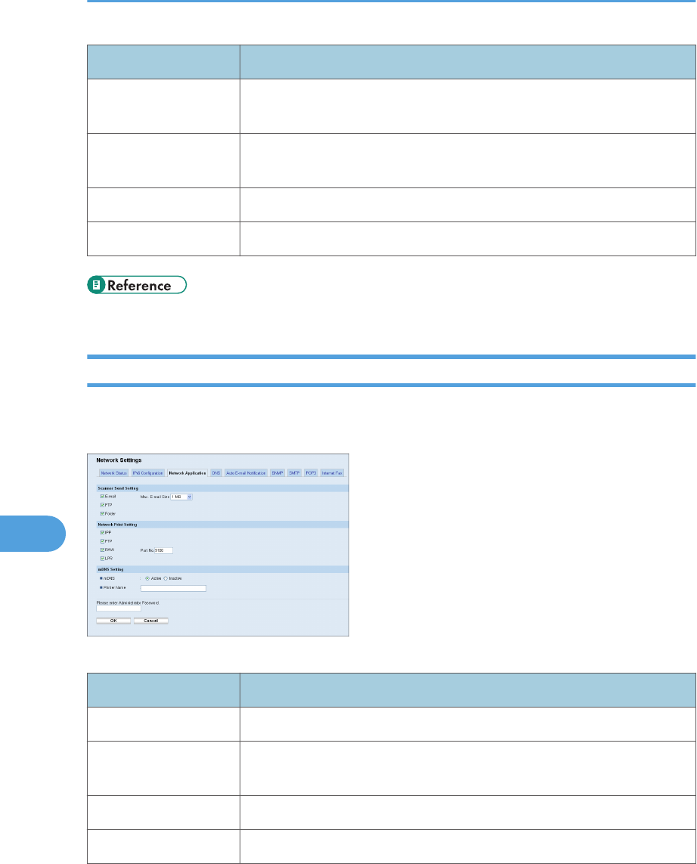Click the mDNS Setting section header
The width and height of the screenshot is (697, 864).
[222, 569]
